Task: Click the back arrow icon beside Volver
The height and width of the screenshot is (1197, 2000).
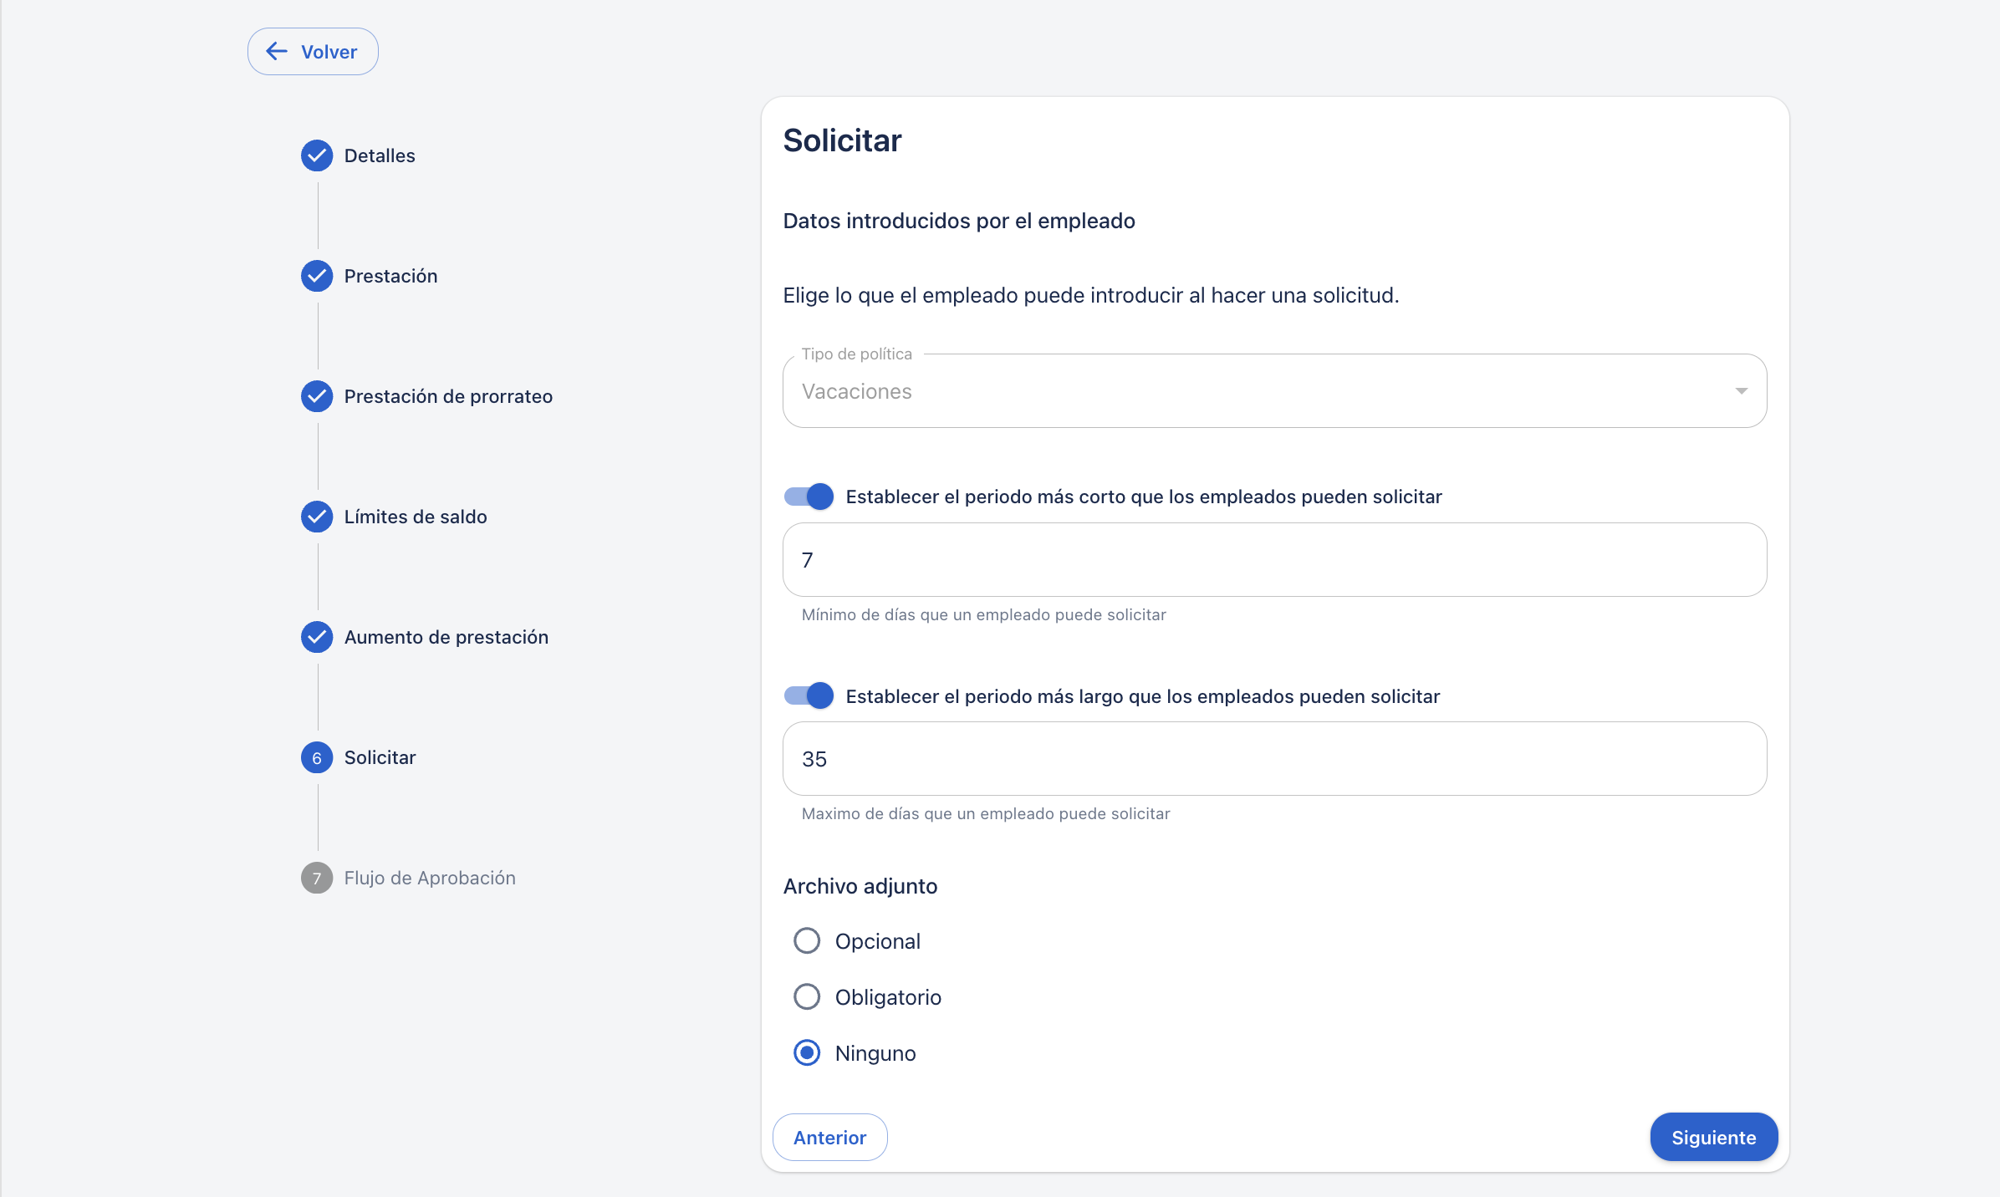Action: point(277,52)
